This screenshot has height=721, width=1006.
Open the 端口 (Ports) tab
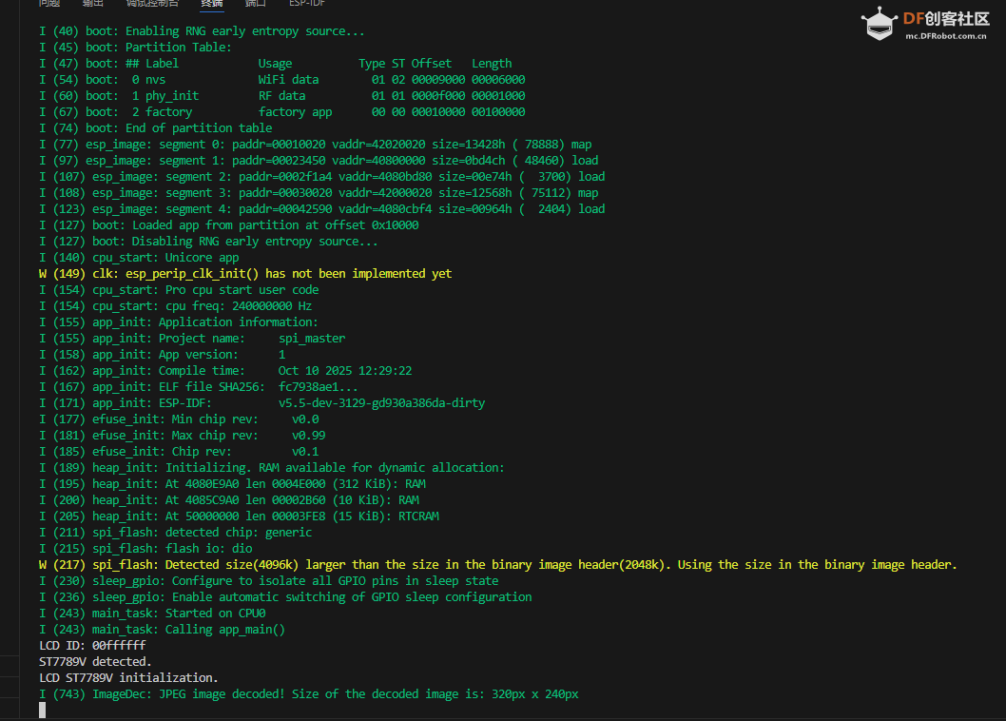pos(256,3)
